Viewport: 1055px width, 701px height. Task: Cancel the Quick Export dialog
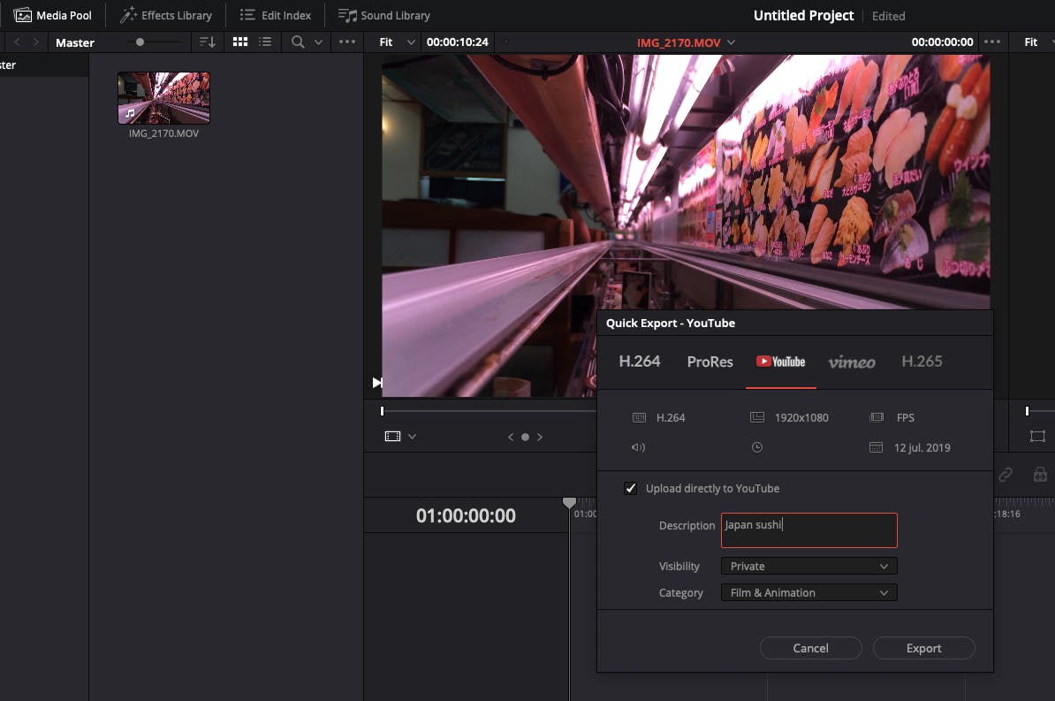click(x=810, y=648)
